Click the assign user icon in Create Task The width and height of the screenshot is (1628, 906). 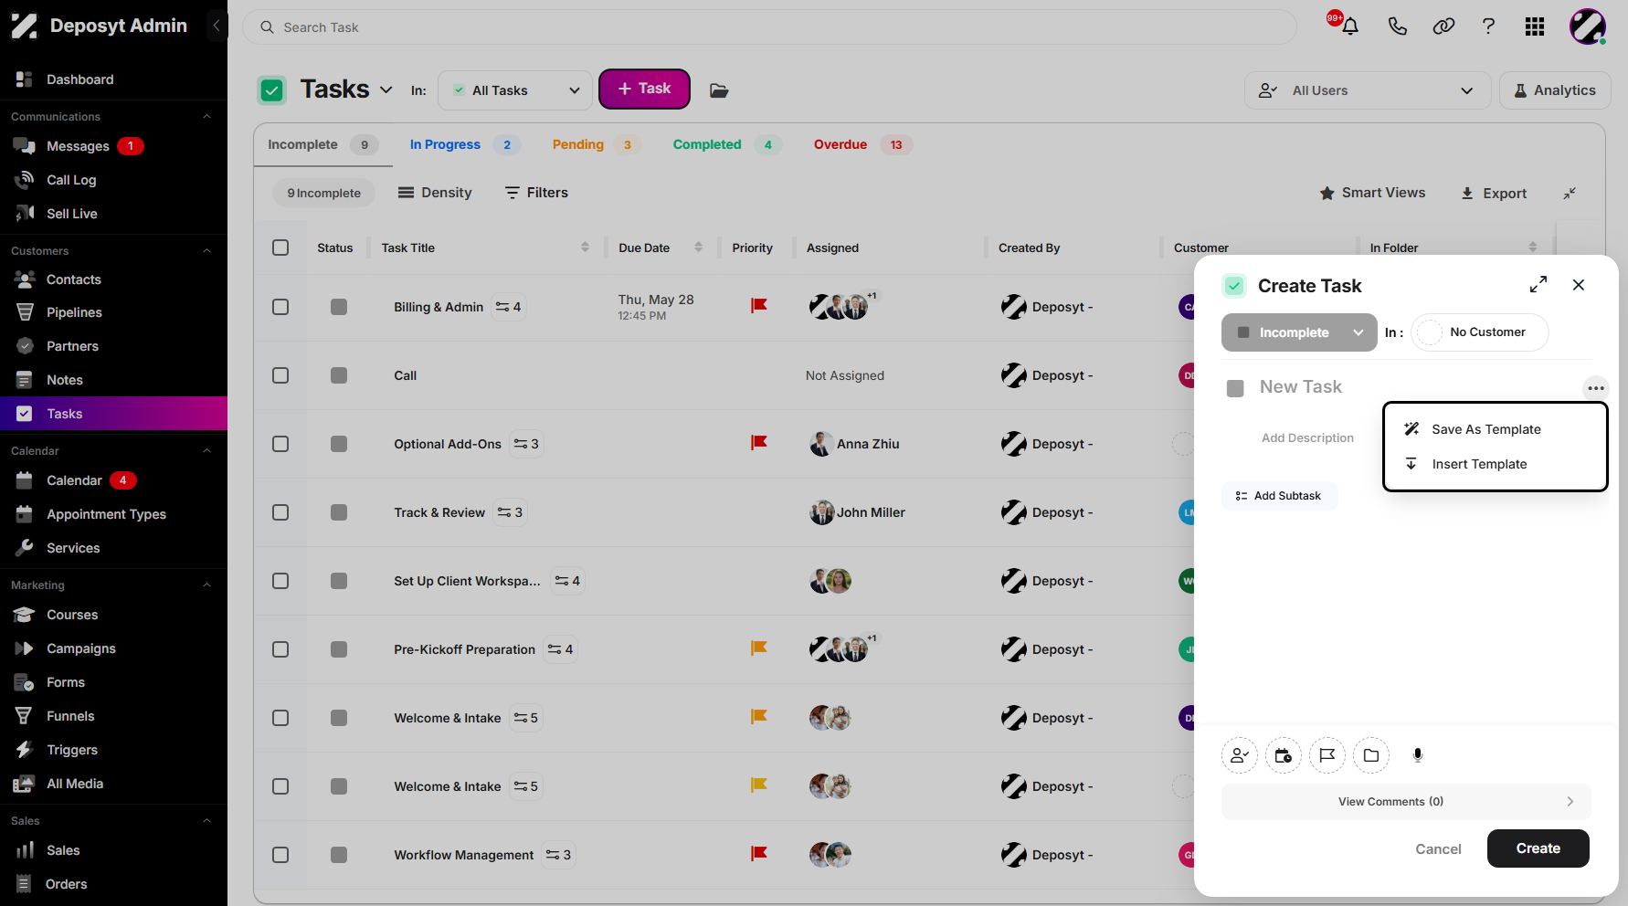(x=1240, y=755)
